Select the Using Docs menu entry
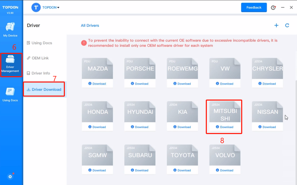This screenshot has height=185, width=297. coord(42,43)
